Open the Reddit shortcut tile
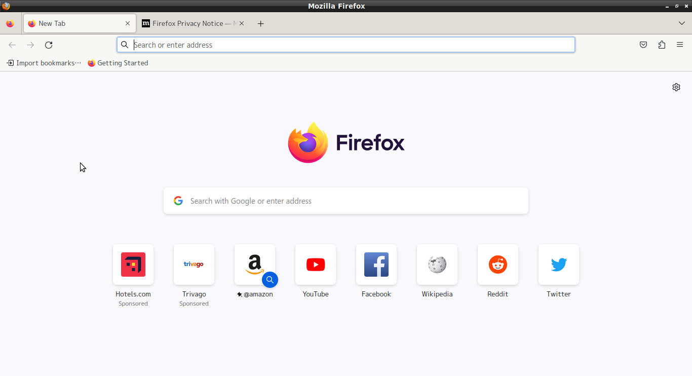The height and width of the screenshot is (376, 692). [498, 265]
